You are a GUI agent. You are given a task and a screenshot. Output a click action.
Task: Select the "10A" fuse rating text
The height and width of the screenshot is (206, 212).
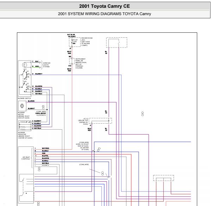coord(74,44)
